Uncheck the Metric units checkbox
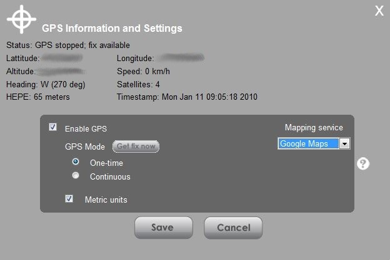The image size is (390, 260). point(69,198)
